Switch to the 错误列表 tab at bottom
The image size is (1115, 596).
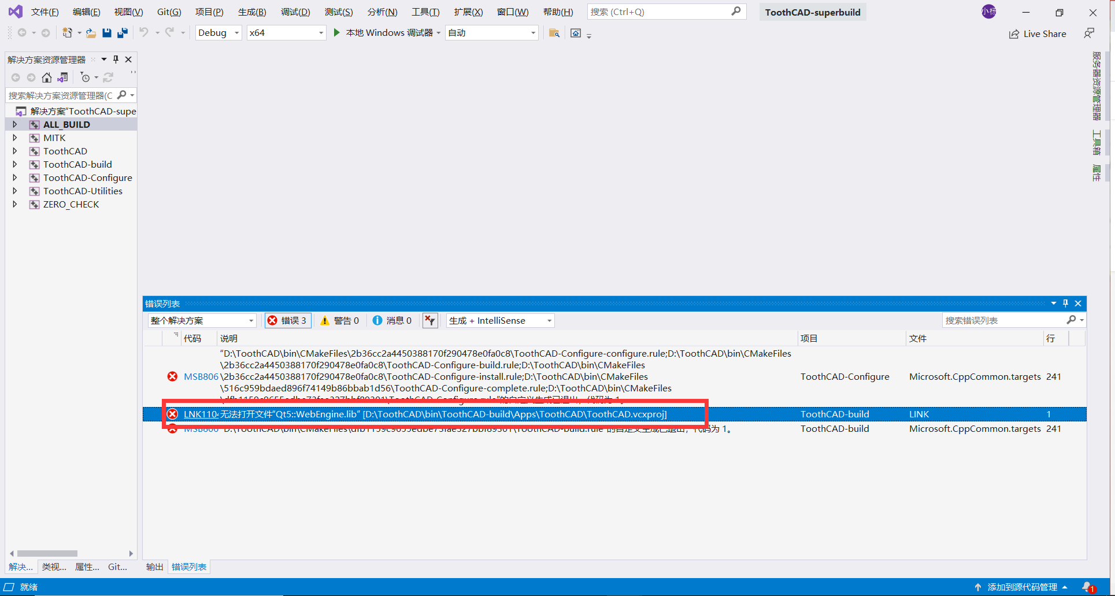click(x=189, y=567)
